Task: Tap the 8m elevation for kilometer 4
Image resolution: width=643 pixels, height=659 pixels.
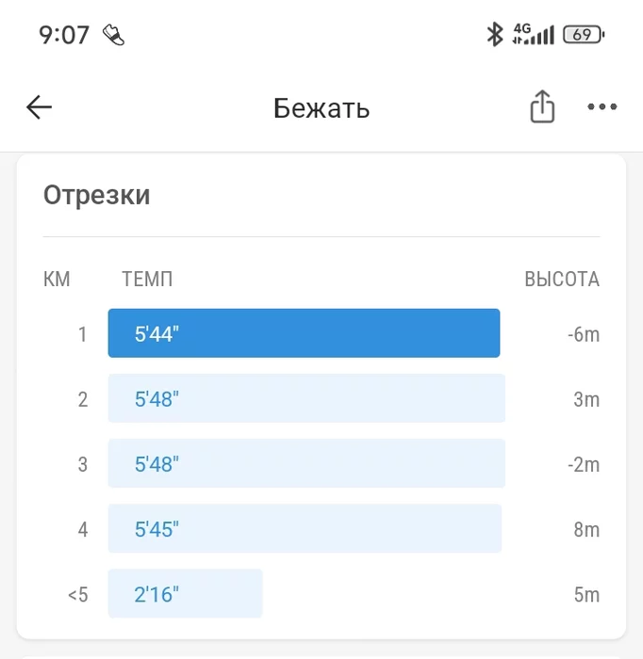Action: tap(586, 530)
